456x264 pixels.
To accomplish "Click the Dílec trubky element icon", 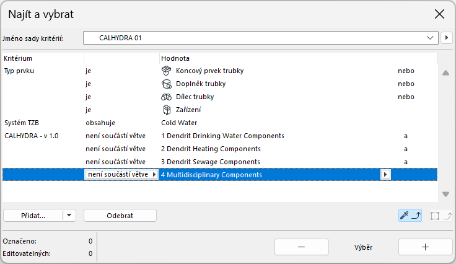I will pyautogui.click(x=165, y=97).
